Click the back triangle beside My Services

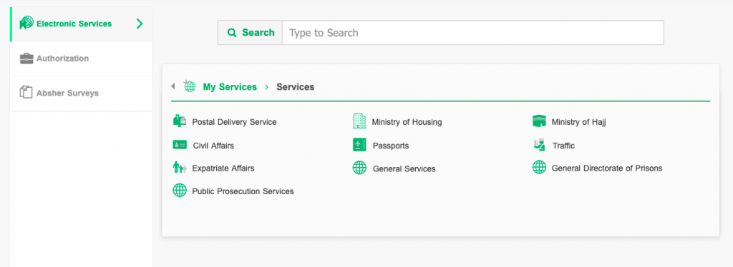[x=173, y=86]
